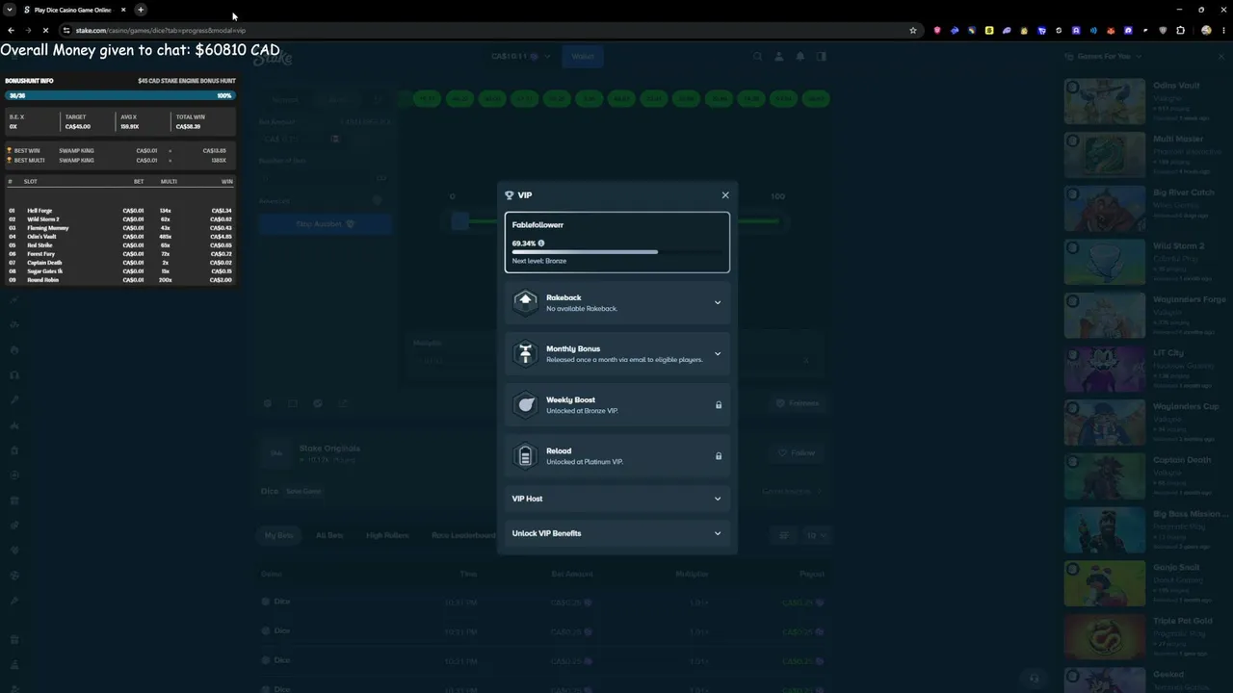Click the Wallet button behind the dialog
Screen dimensions: 1233x693
click(583, 57)
